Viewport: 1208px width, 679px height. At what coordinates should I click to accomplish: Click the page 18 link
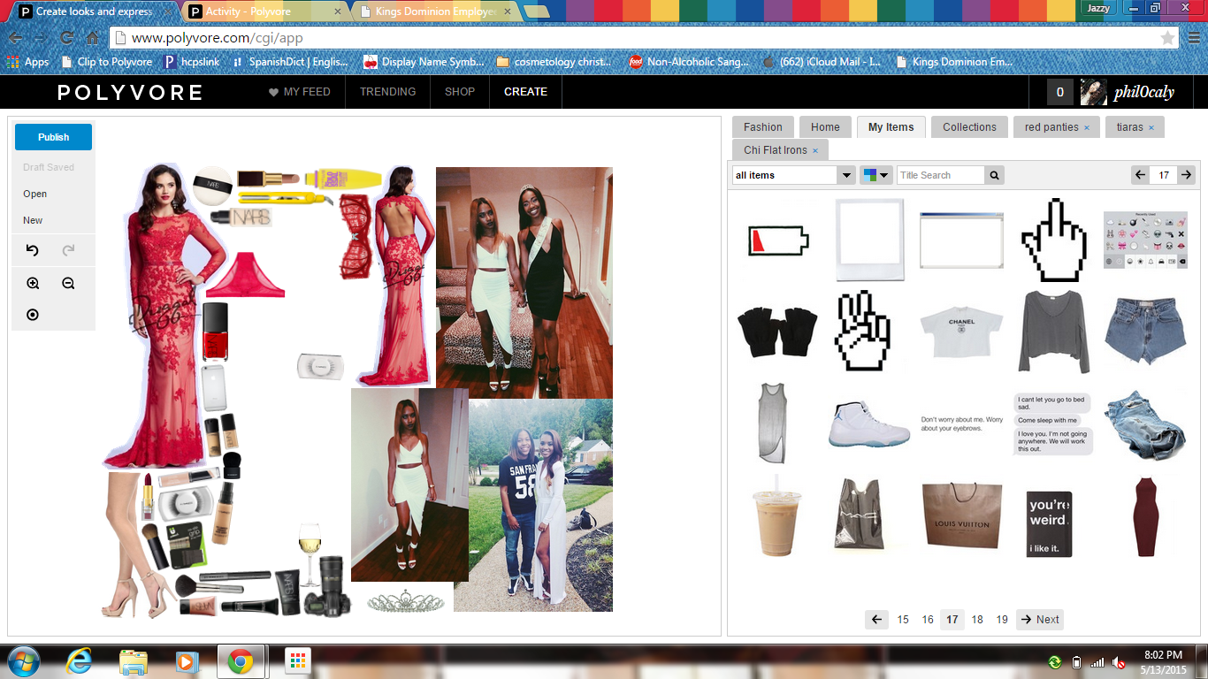tap(977, 620)
